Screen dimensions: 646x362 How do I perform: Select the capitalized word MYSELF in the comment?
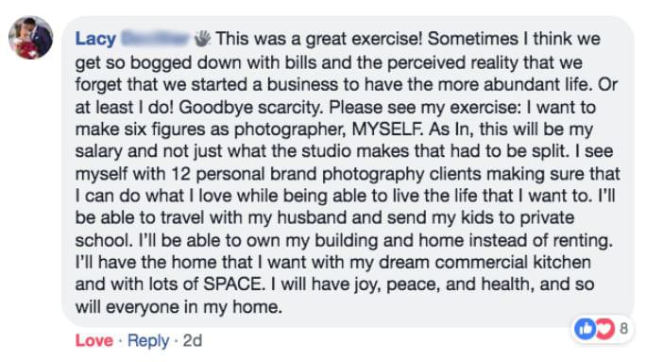click(387, 129)
